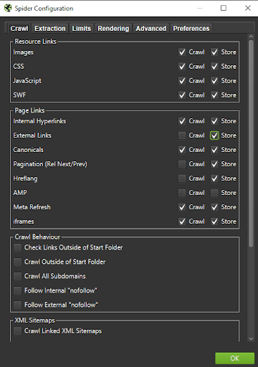The height and width of the screenshot is (367, 258).
Task: Disable Store for JavaScript
Action: pos(214,81)
